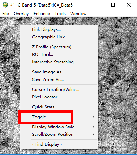
Task: Open the Overlay menu
Action: coord(21,14)
